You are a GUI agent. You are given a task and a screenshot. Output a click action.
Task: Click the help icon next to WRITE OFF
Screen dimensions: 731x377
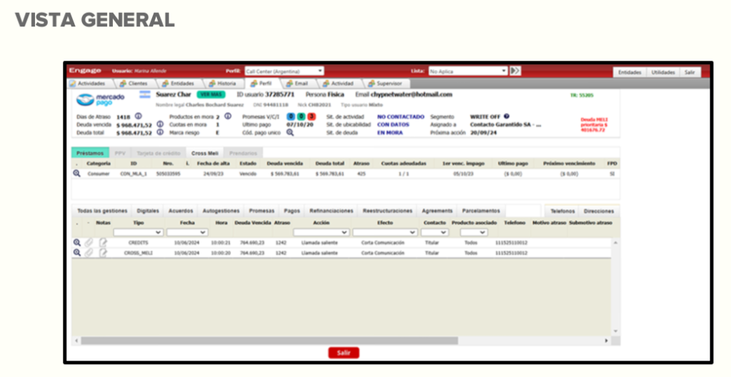click(x=506, y=116)
